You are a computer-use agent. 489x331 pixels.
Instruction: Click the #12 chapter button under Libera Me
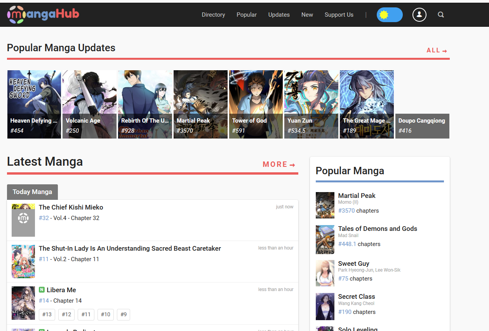click(x=66, y=315)
